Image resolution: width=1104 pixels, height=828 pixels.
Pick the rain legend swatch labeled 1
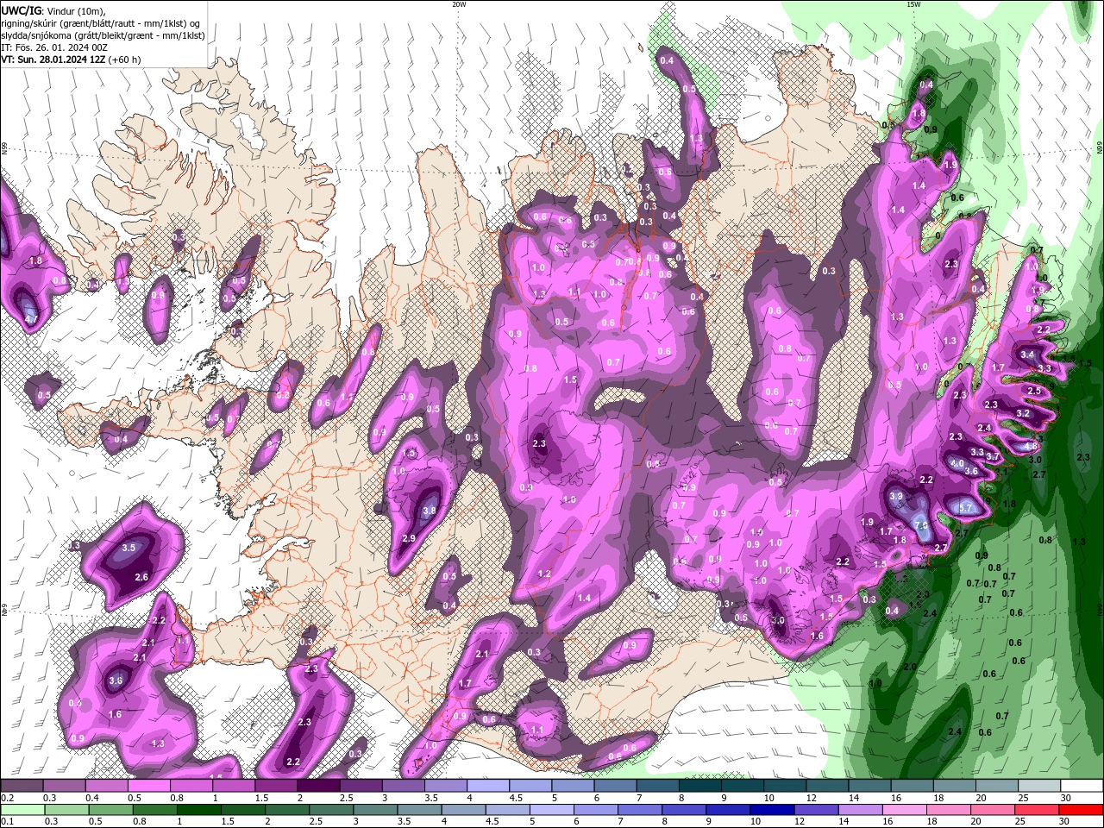coord(198,809)
